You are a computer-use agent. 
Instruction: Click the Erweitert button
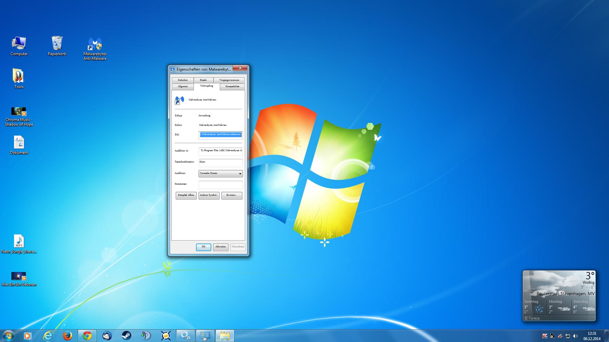click(232, 195)
